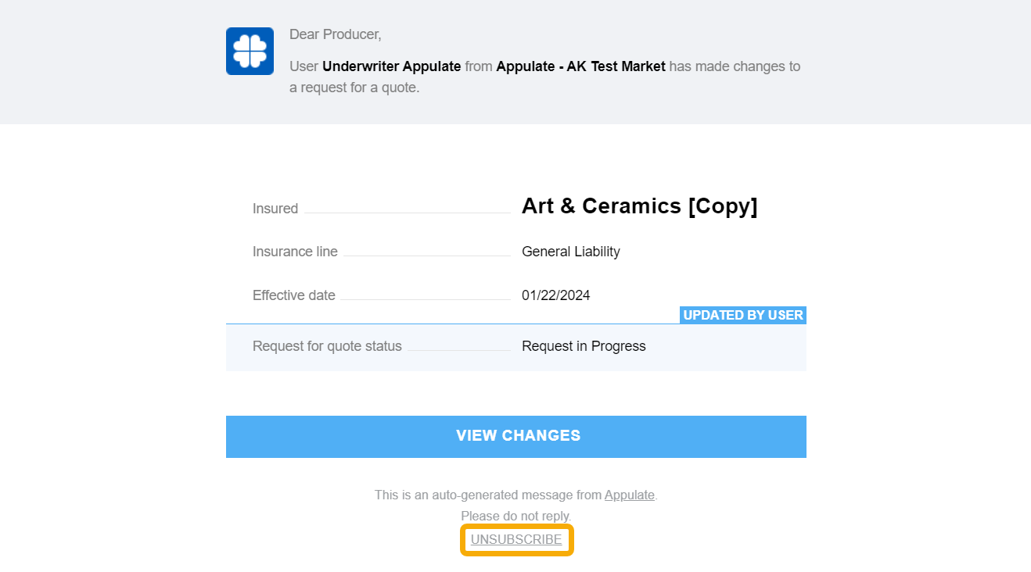
Task: Click the Insured field label
Action: click(275, 209)
